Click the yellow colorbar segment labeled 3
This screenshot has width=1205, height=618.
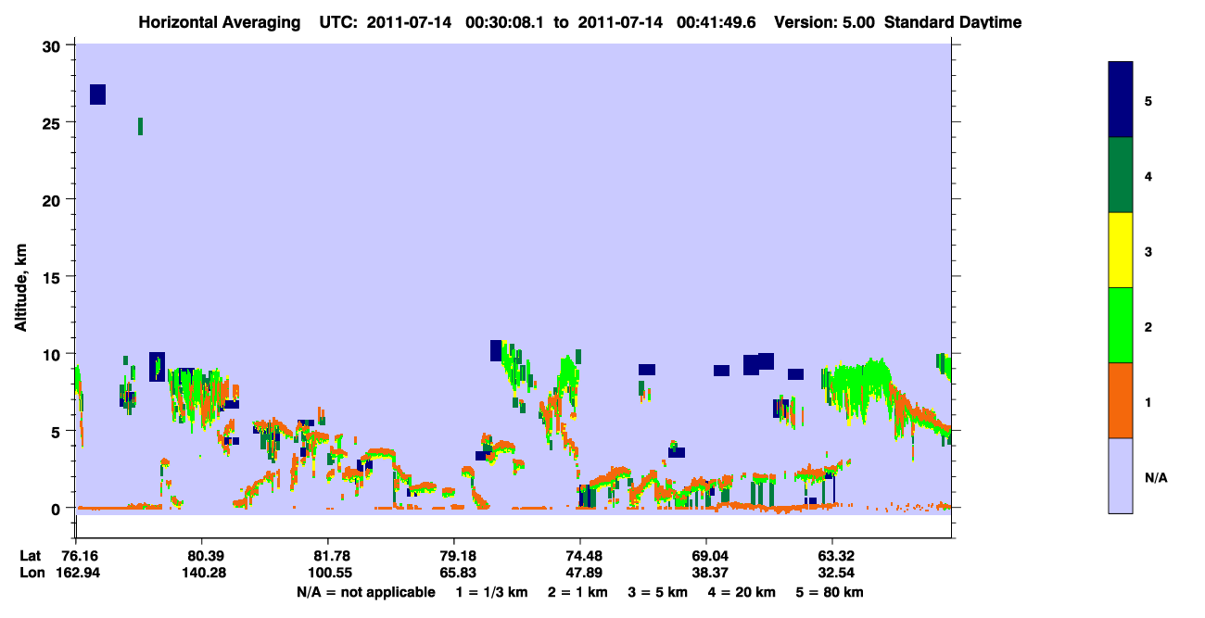pos(1121,250)
